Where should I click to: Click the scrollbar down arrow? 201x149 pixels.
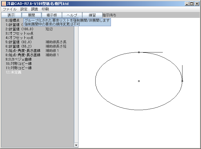(x=76, y=145)
